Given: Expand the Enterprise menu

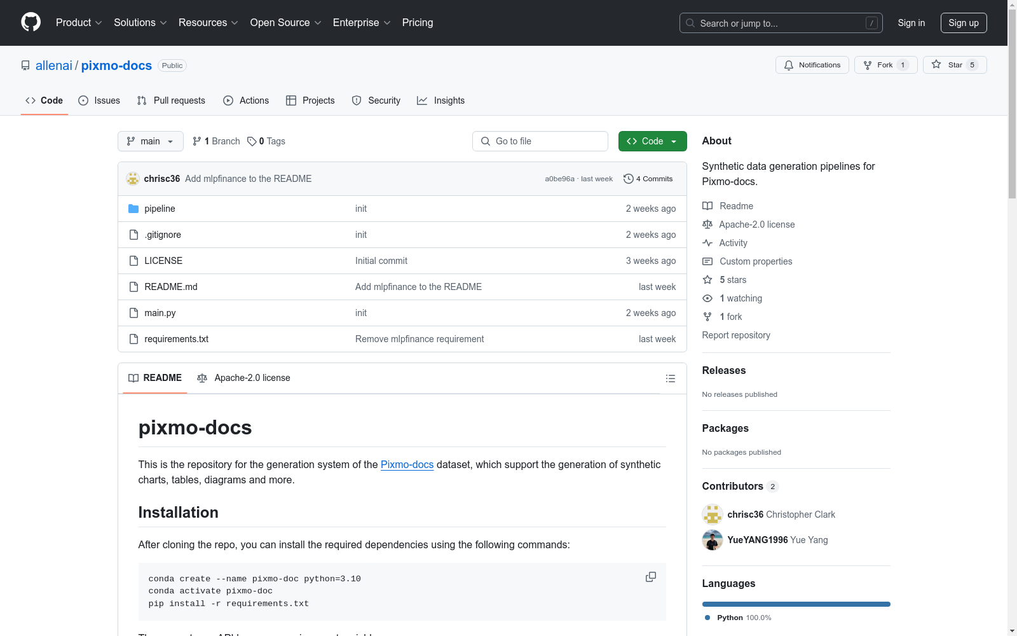Looking at the screenshot, I should pos(362,23).
